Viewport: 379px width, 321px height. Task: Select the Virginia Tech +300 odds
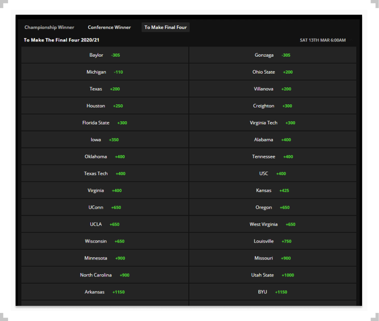[x=273, y=123]
